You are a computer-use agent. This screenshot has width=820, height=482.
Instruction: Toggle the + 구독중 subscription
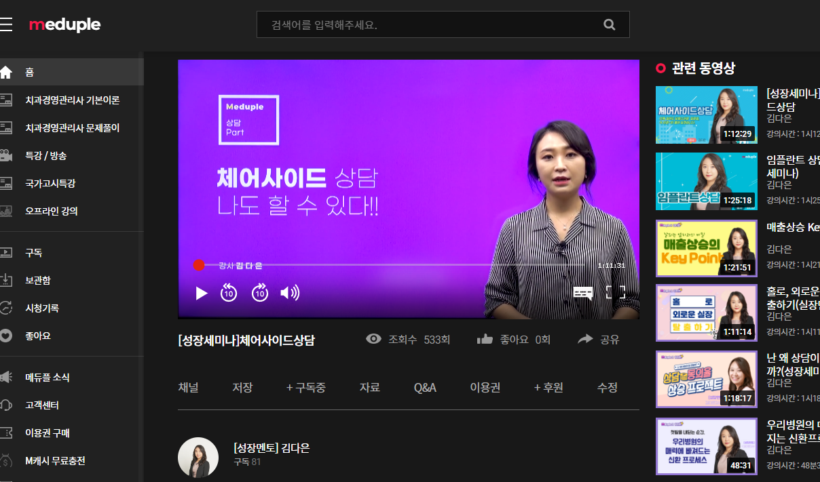tap(306, 388)
